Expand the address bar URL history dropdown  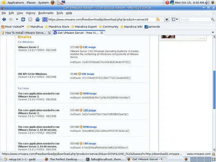[167, 20]
